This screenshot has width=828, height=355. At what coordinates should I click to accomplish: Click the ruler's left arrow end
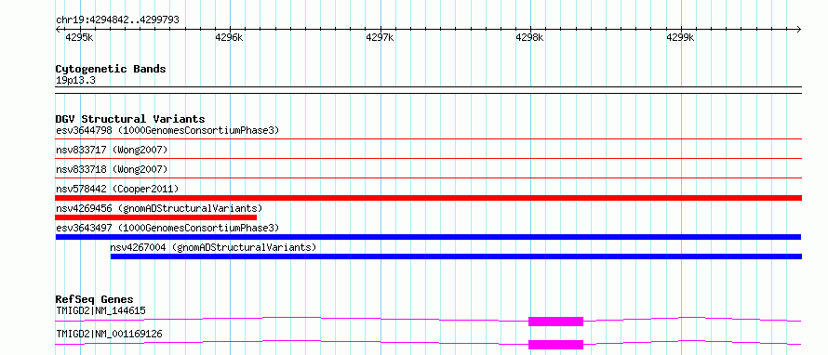point(58,29)
